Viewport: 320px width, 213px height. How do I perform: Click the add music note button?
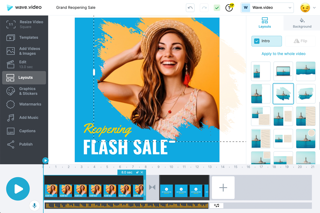point(216,206)
